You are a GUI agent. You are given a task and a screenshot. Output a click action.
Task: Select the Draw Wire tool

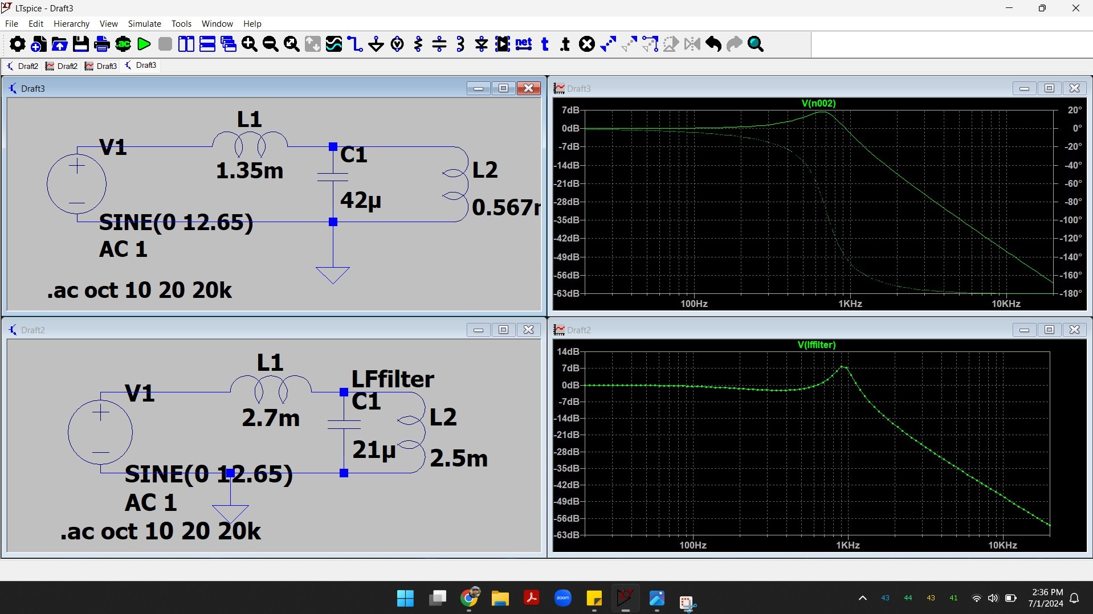tap(355, 44)
